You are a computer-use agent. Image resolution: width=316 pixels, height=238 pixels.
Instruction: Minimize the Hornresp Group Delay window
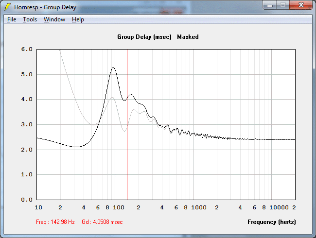click(x=270, y=5)
